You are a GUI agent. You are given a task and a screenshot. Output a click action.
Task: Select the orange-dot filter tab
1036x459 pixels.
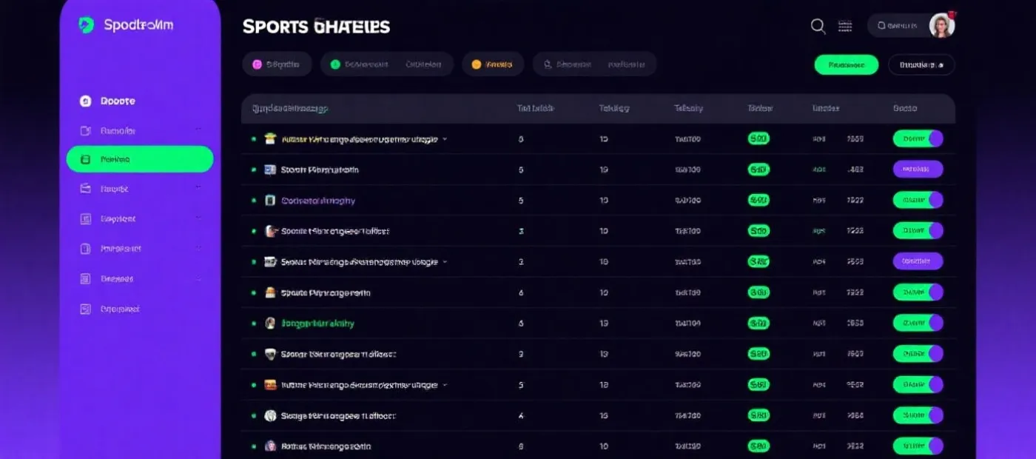coord(493,64)
